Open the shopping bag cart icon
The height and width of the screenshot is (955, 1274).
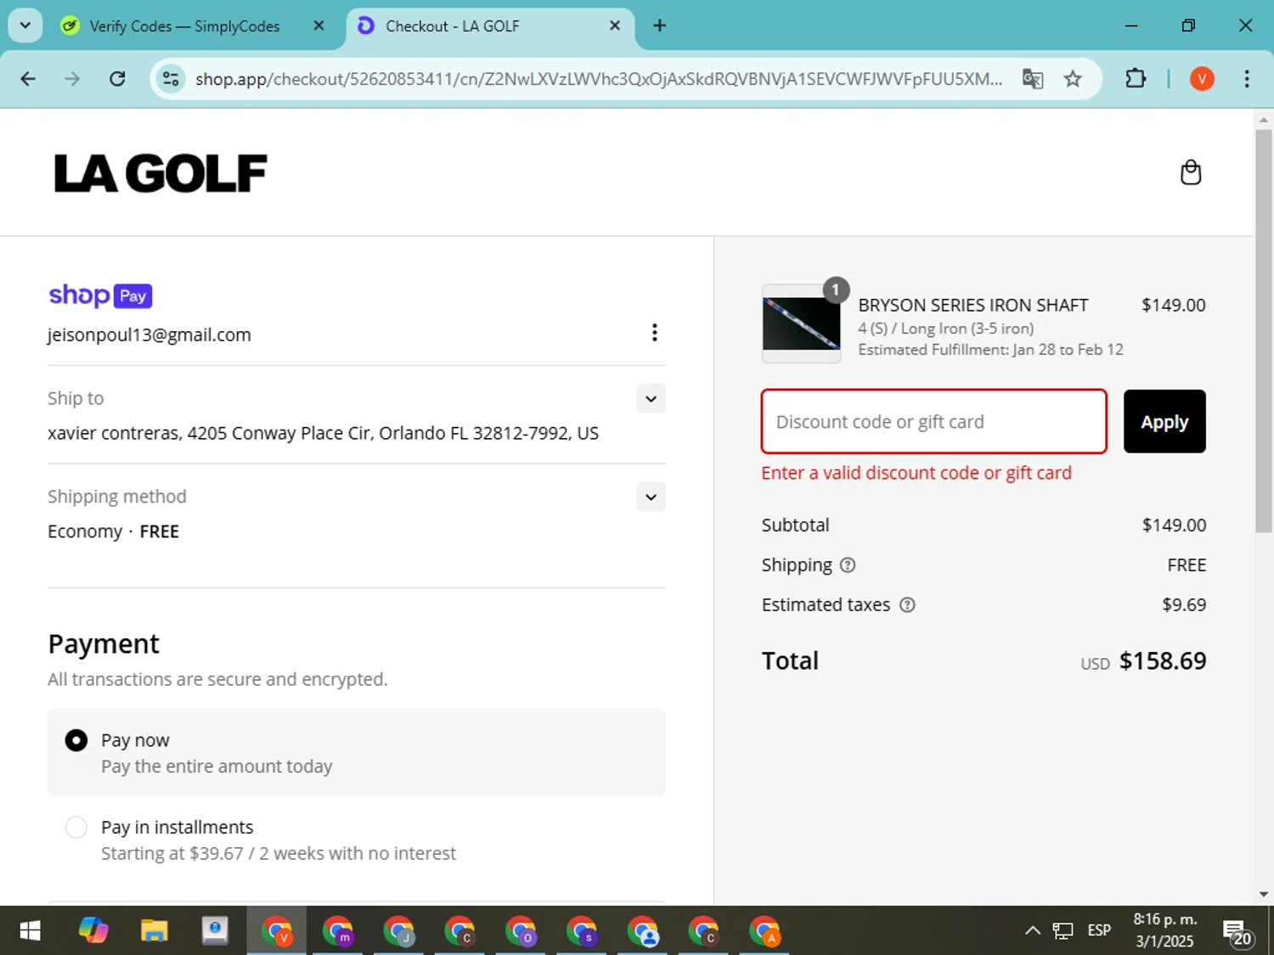(1191, 172)
